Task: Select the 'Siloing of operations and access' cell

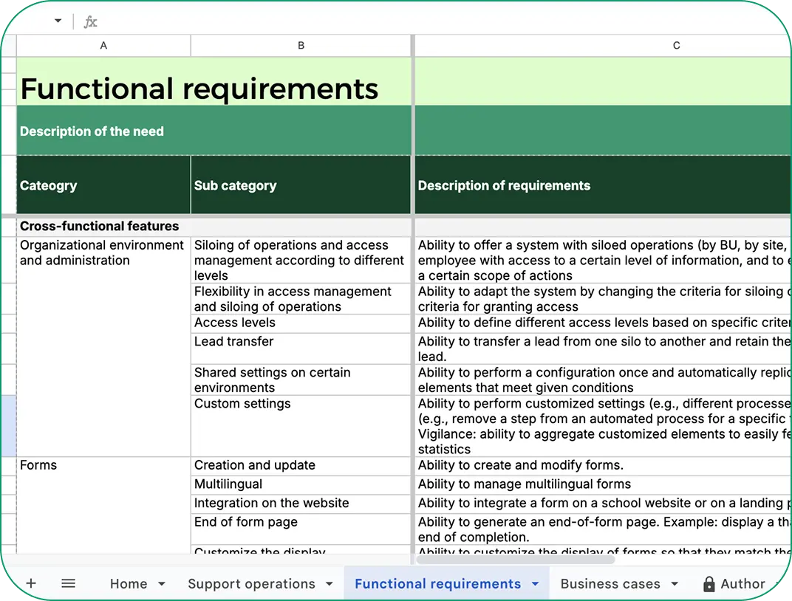Action: click(x=301, y=261)
